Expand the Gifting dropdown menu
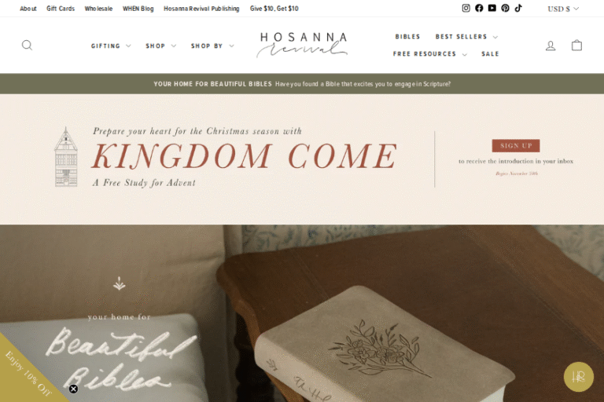 [x=111, y=46]
